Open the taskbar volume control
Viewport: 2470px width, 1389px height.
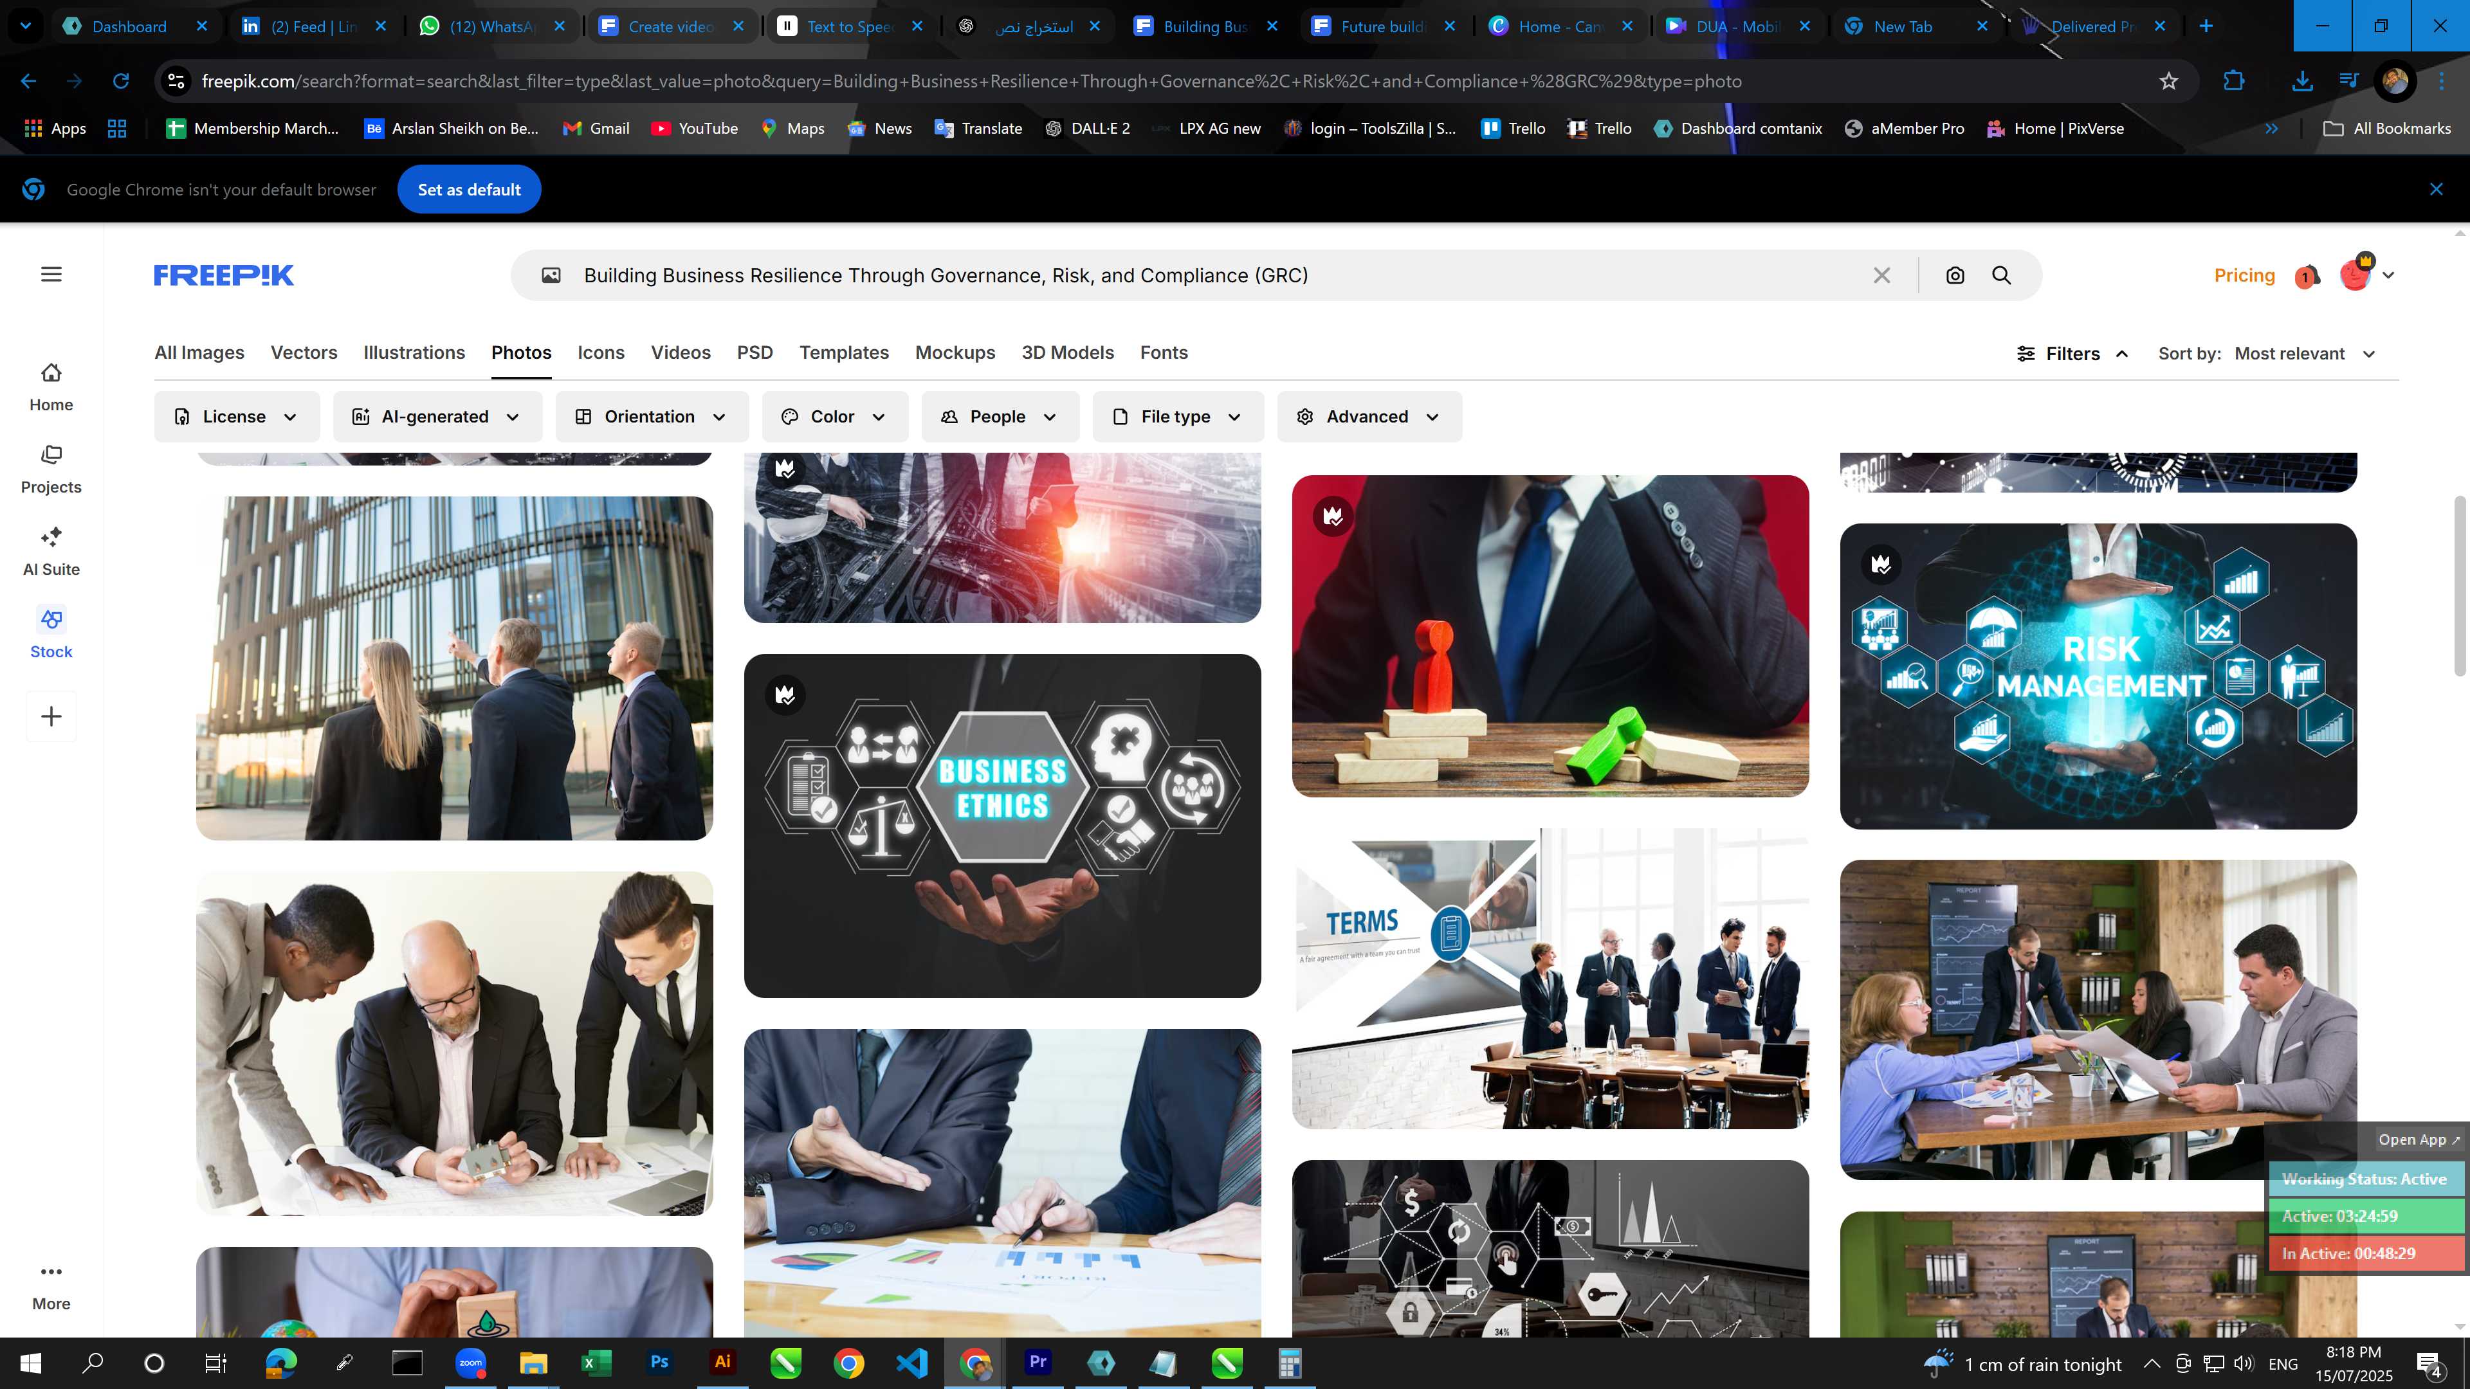2244,1364
